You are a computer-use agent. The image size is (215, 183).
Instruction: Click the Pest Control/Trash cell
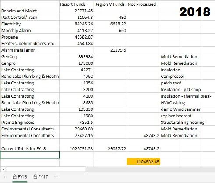pos(30,17)
